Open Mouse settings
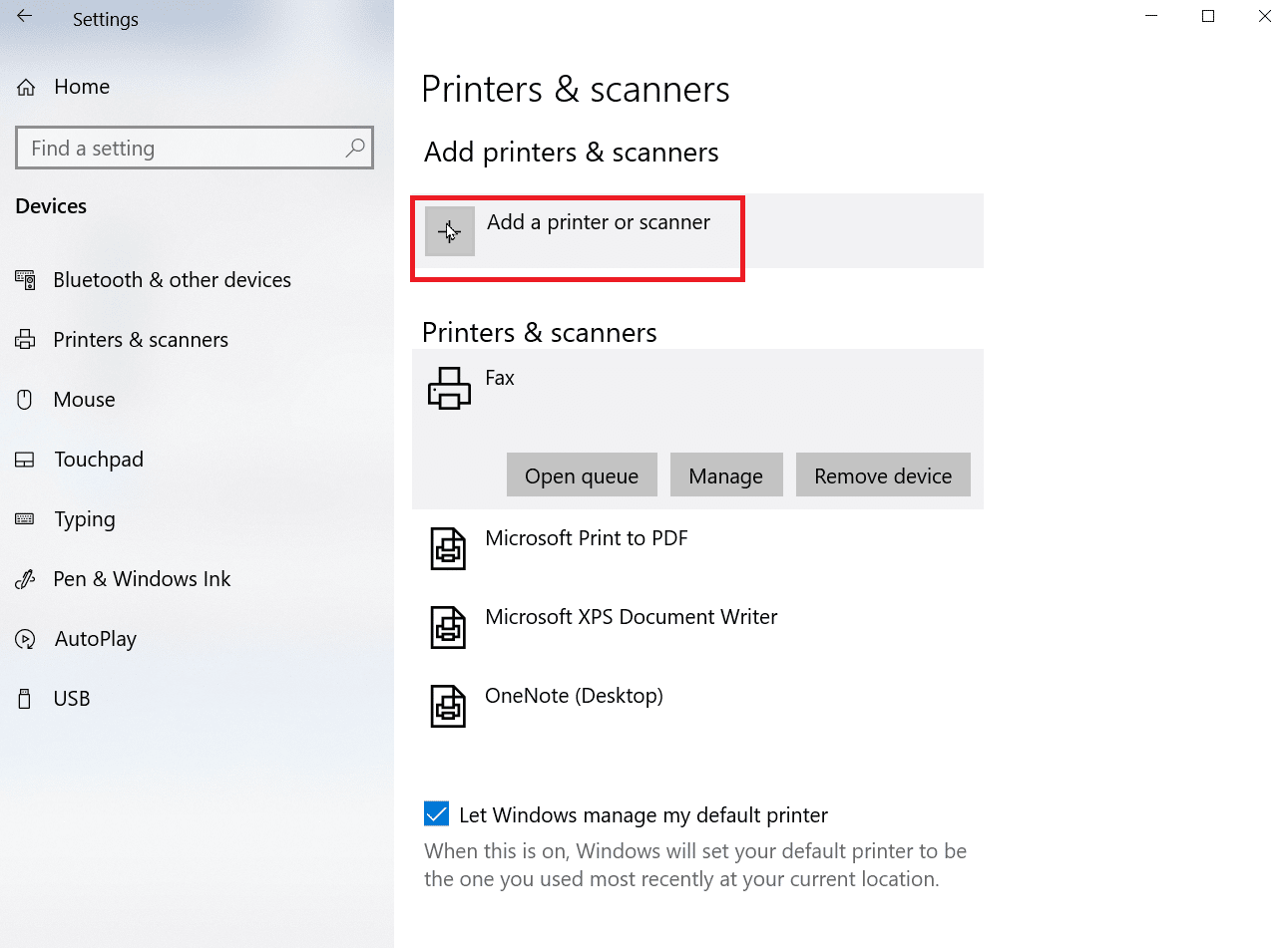 [84, 400]
